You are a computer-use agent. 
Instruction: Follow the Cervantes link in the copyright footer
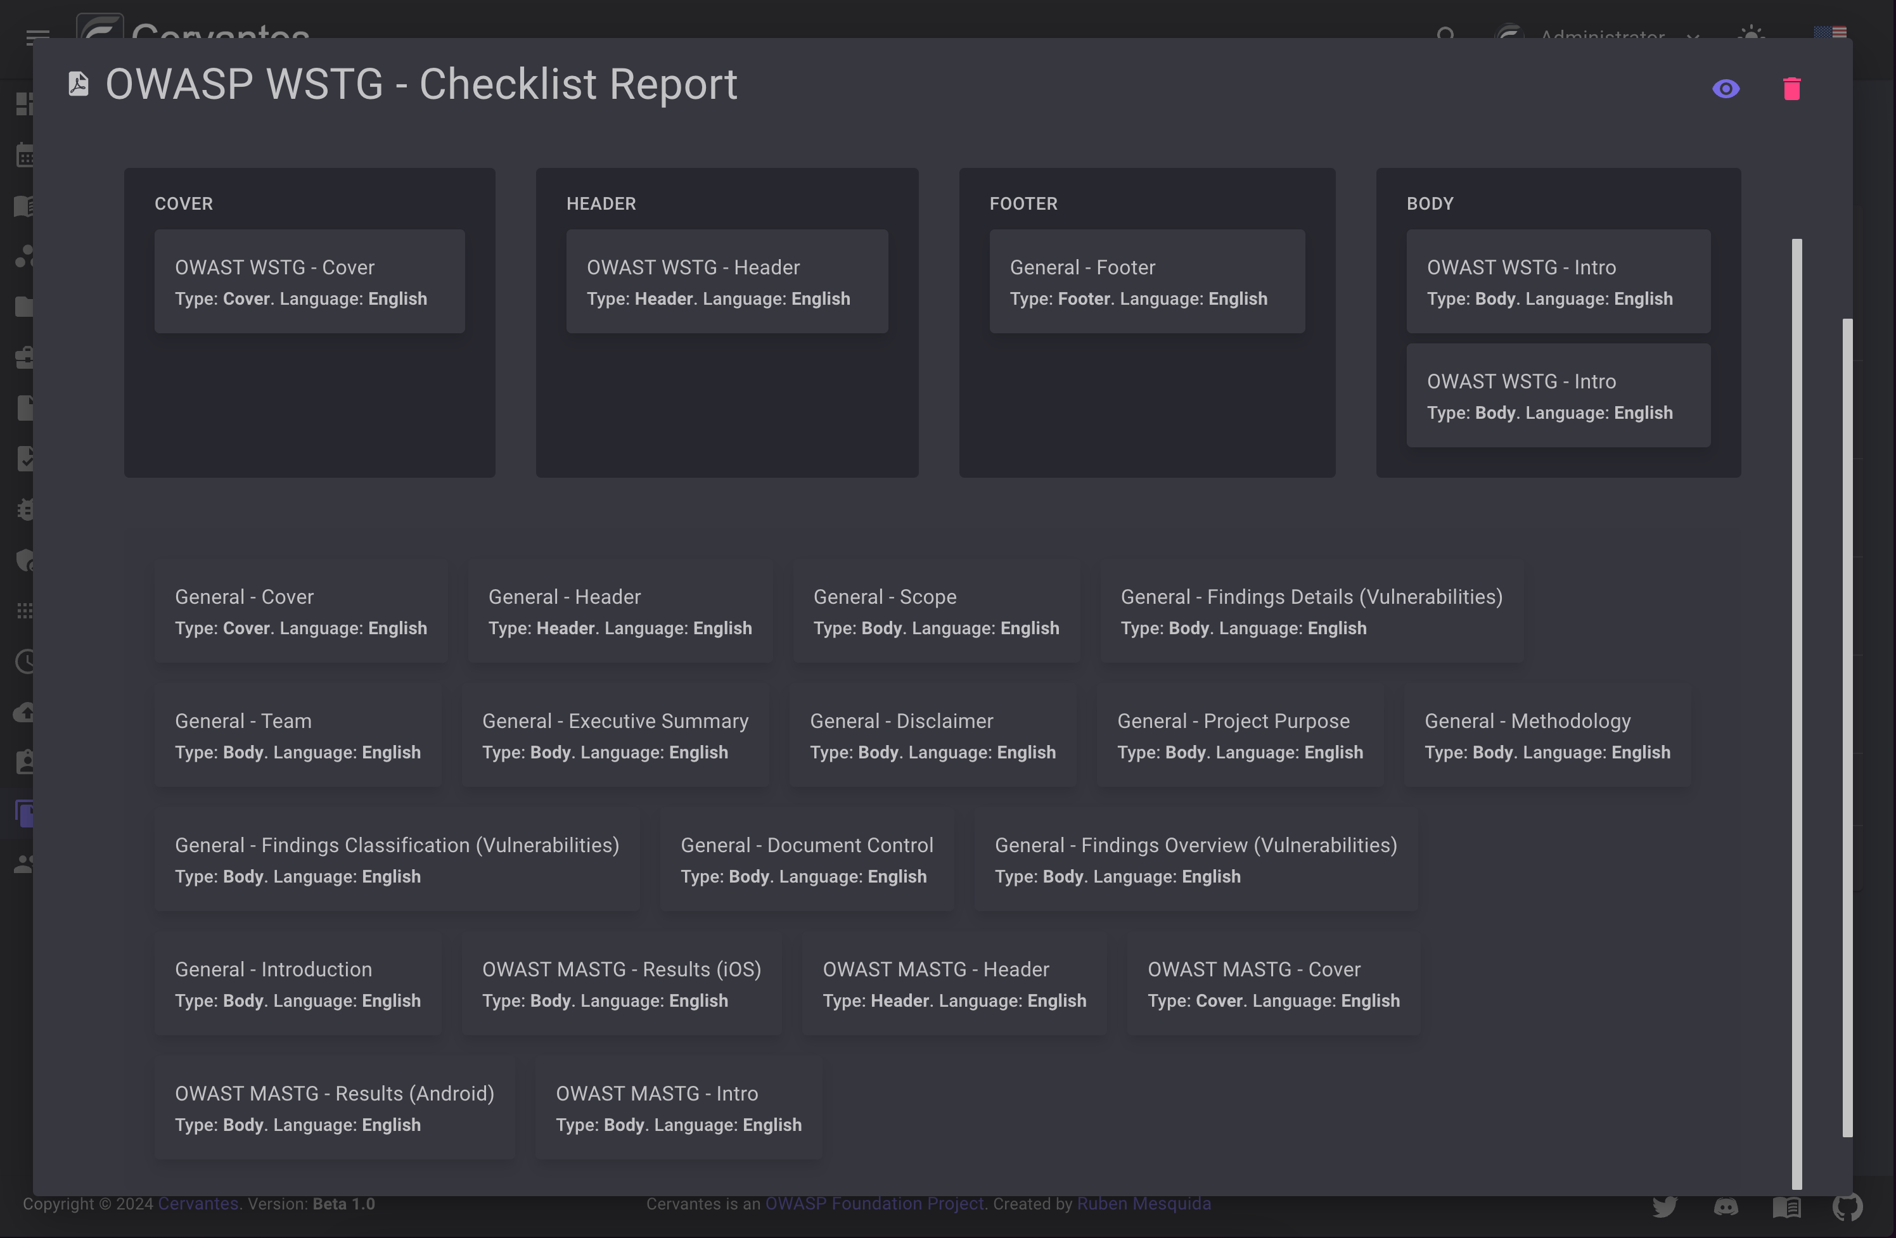coord(198,1204)
